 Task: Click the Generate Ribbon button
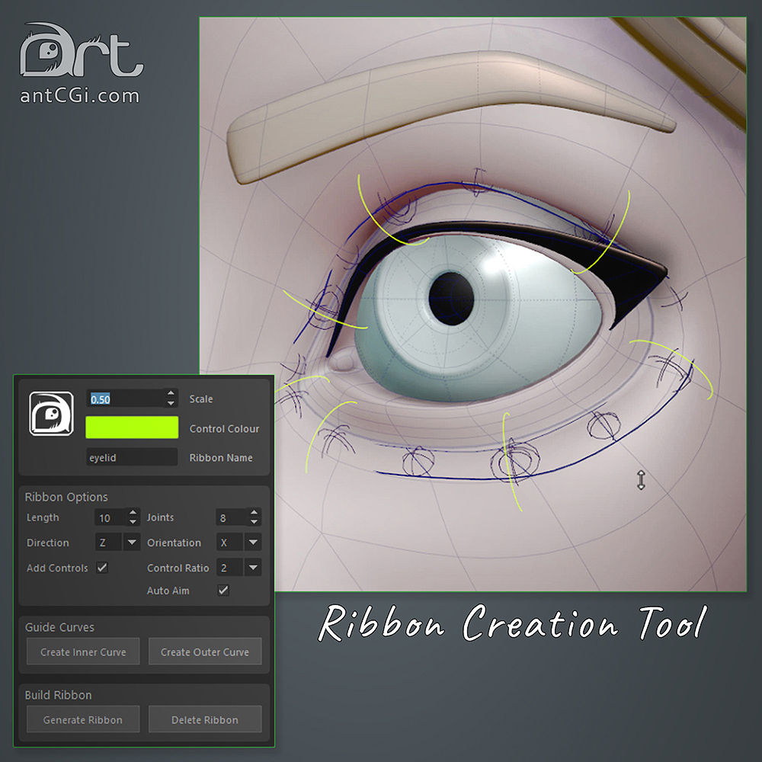point(83,719)
